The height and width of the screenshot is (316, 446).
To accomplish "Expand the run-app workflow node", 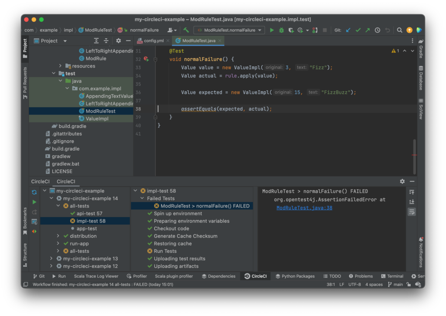I will click(x=58, y=244).
